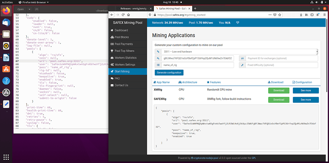Image resolution: width=329 pixels, height=163 pixels.
Task: Open Workers Settings page
Action: coord(128,65)
